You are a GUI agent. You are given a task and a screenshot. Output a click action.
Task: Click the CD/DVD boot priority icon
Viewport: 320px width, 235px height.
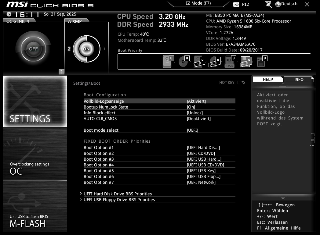(184, 62)
